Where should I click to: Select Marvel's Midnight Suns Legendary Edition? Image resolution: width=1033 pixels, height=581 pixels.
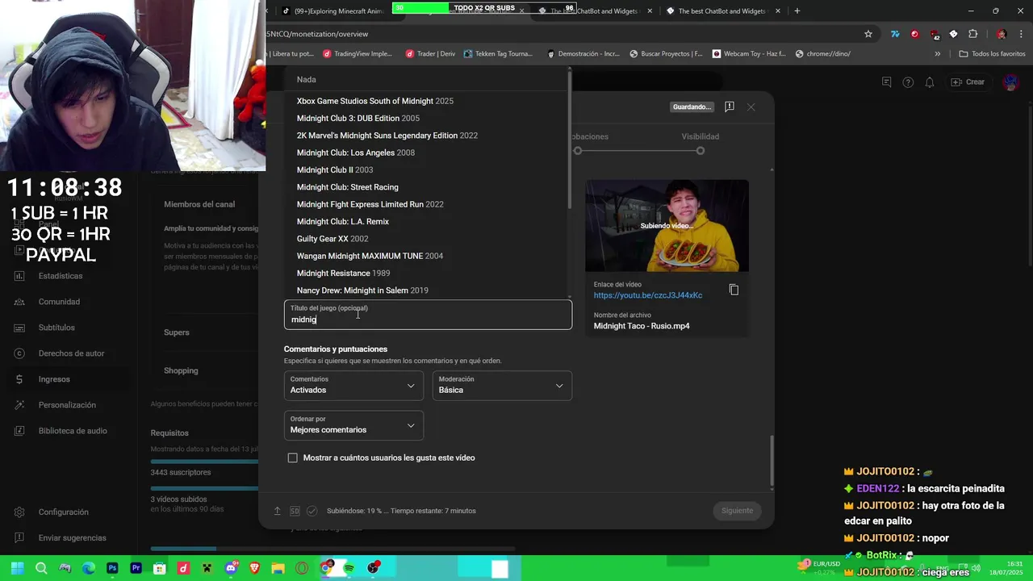pyautogui.click(x=427, y=136)
